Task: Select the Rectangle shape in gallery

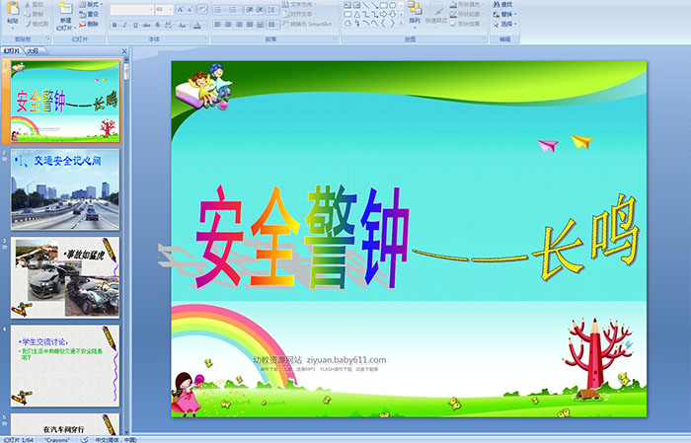Action: (383, 5)
